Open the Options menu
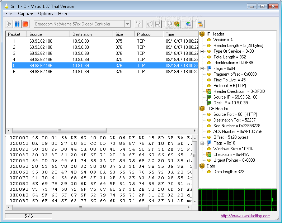The height and width of the screenshot is (223, 282). (x=46, y=14)
